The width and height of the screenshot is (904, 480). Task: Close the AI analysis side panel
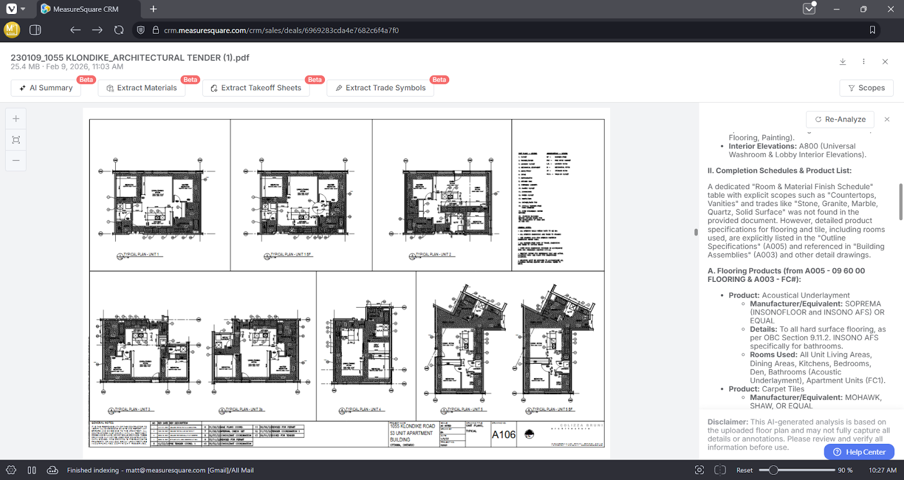click(887, 119)
